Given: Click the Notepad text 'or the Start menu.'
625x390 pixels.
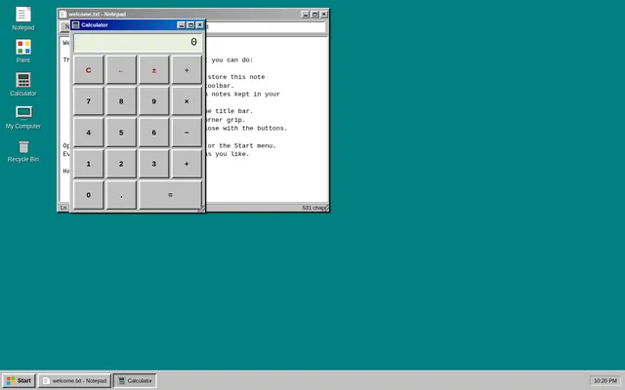Looking at the screenshot, I should pos(241,145).
